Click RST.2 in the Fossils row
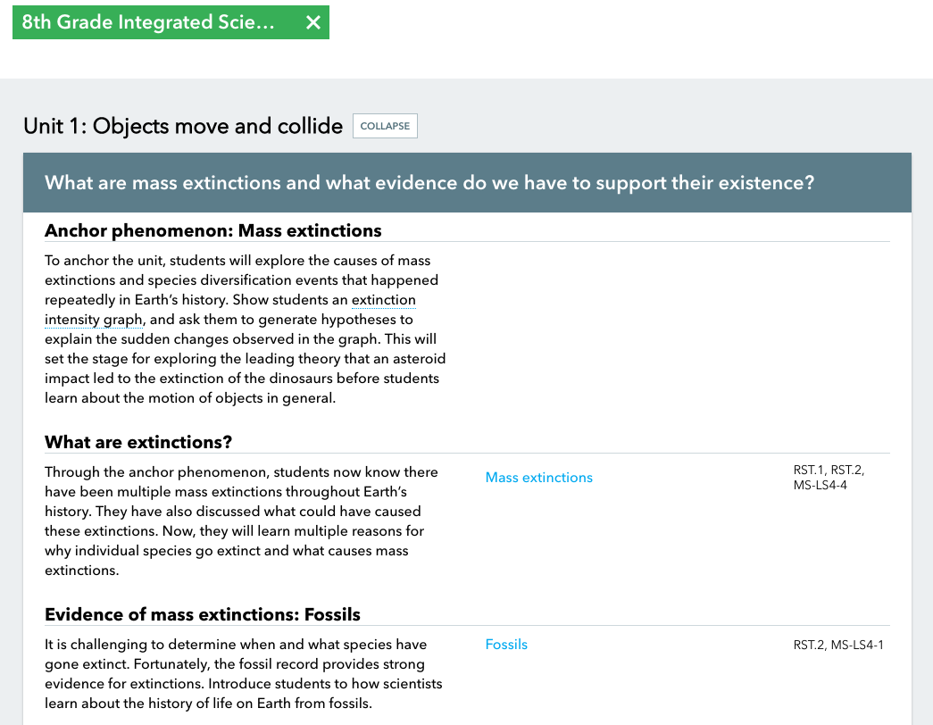Screen dimensions: 933x725 pyautogui.click(x=810, y=646)
